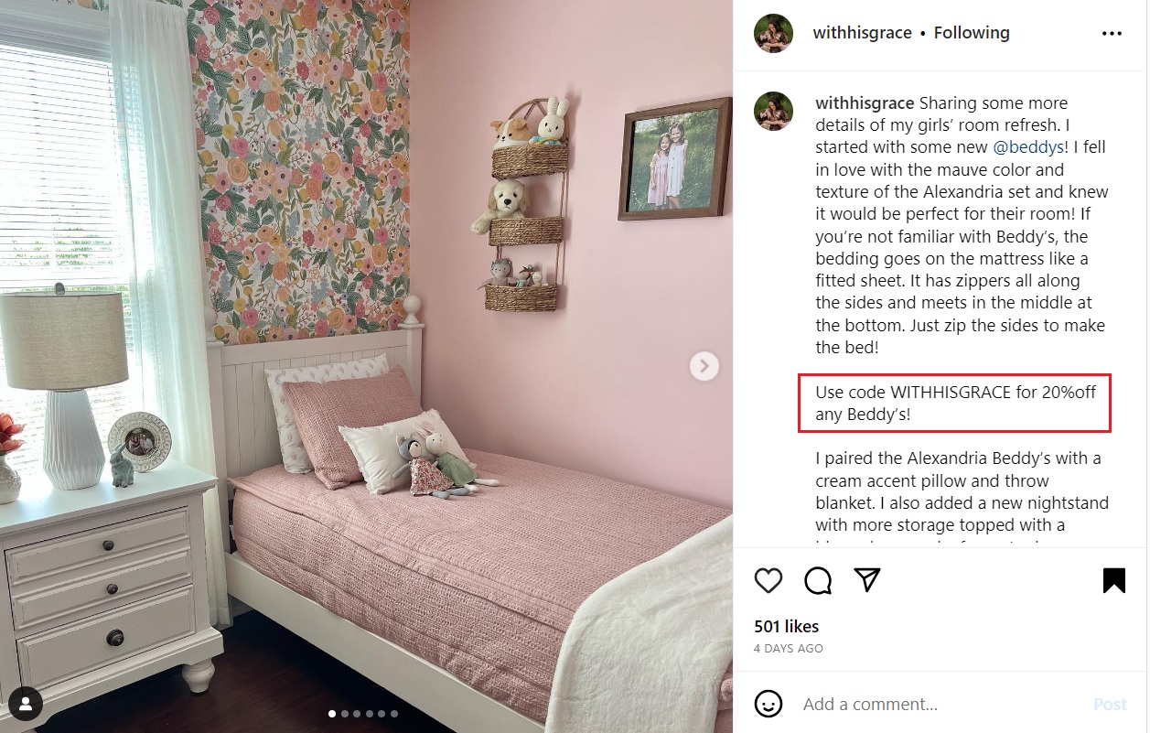
Task: Toggle the saved bookmark icon
Action: [x=1113, y=580]
